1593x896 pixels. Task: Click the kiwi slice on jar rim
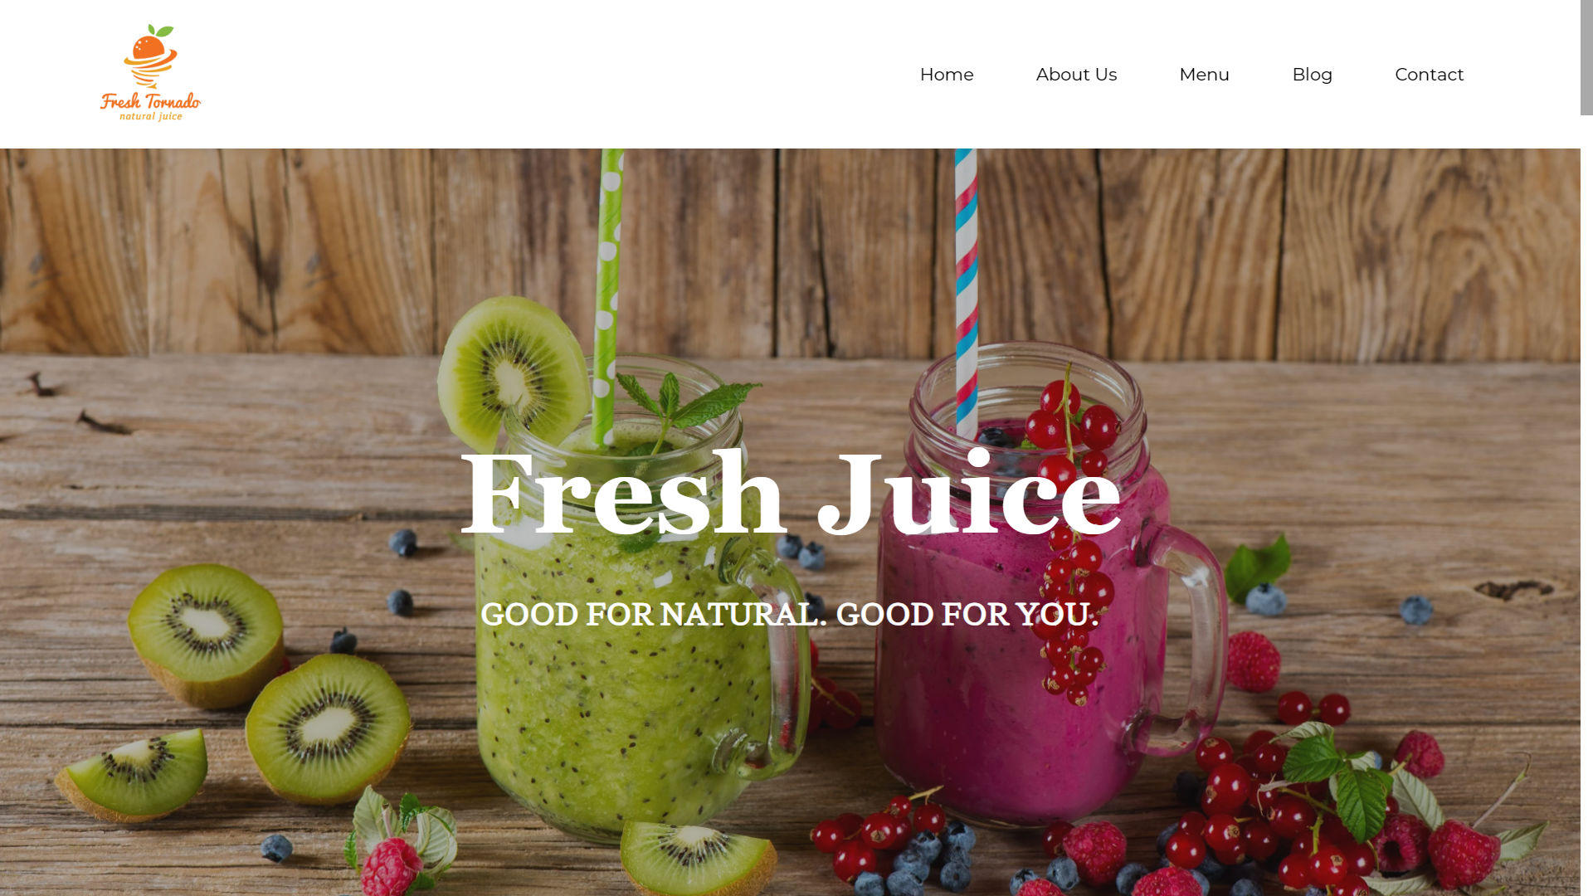click(x=513, y=373)
